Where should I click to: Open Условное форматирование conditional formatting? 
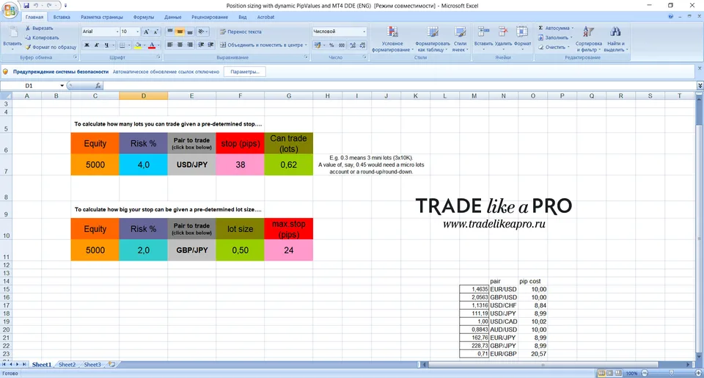(x=392, y=39)
